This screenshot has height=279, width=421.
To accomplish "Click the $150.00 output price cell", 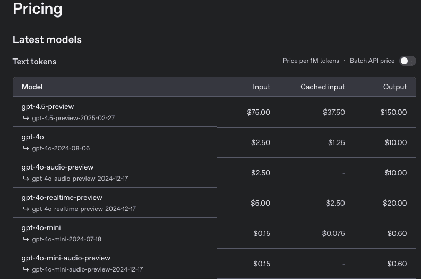I will [393, 112].
